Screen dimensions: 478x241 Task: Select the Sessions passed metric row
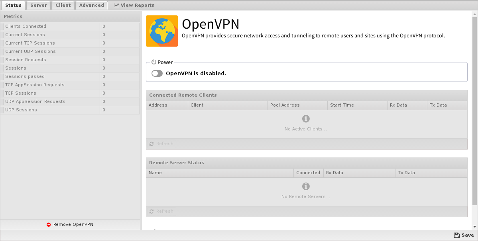pyautogui.click(x=70, y=77)
